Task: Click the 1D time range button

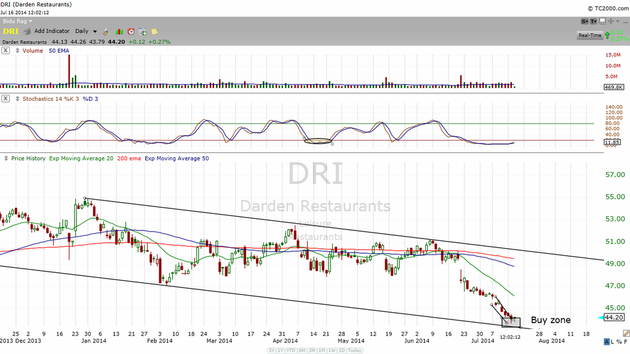Action: pyautogui.click(x=341, y=350)
